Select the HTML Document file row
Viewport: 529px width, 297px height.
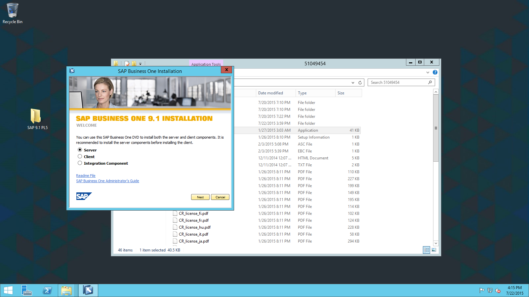(298, 158)
